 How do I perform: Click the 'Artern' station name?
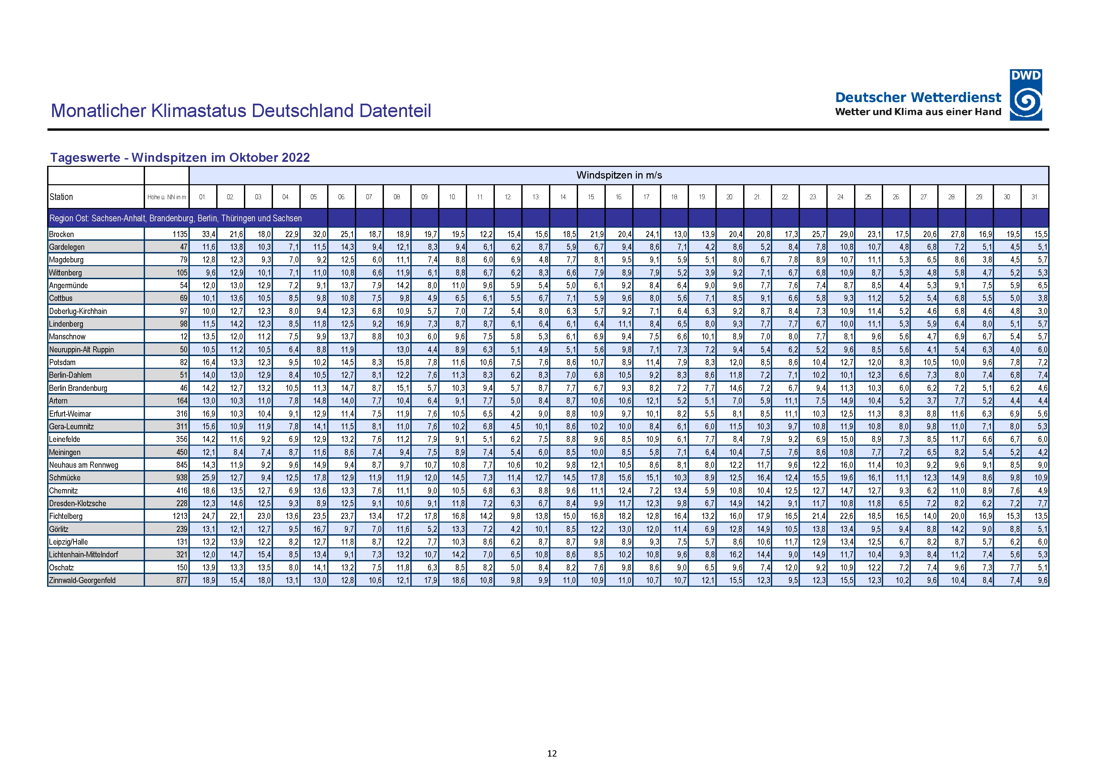[58, 401]
